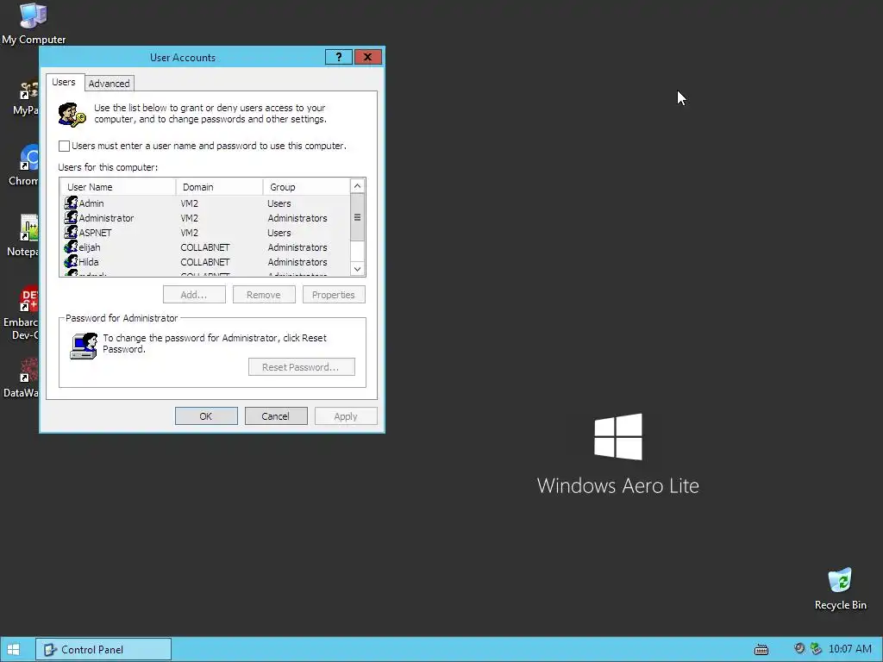This screenshot has width=883, height=662.
Task: Select the 'elijah' user name
Action: pyautogui.click(x=90, y=247)
